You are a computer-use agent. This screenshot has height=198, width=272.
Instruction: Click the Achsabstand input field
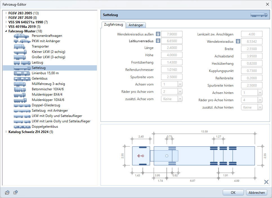pos(252,56)
